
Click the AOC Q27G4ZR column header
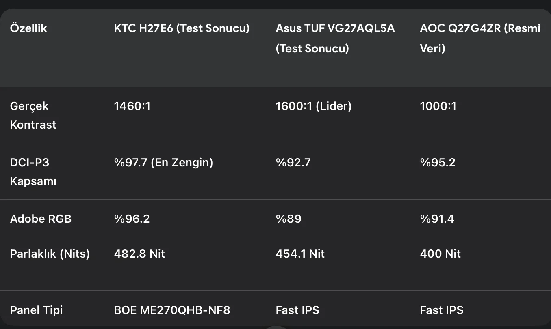coord(480,38)
